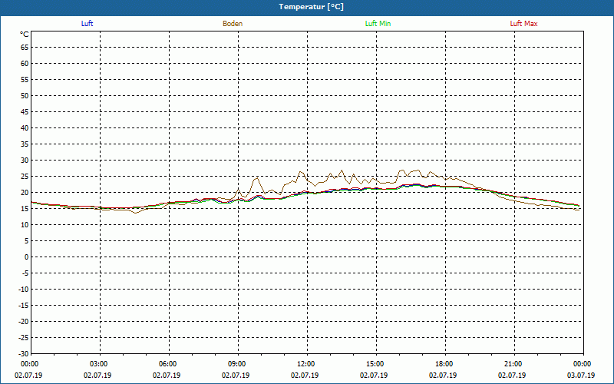Image resolution: width=614 pixels, height=384 pixels.
Task: Click the 18:00 time axis label
Action: [x=444, y=364]
